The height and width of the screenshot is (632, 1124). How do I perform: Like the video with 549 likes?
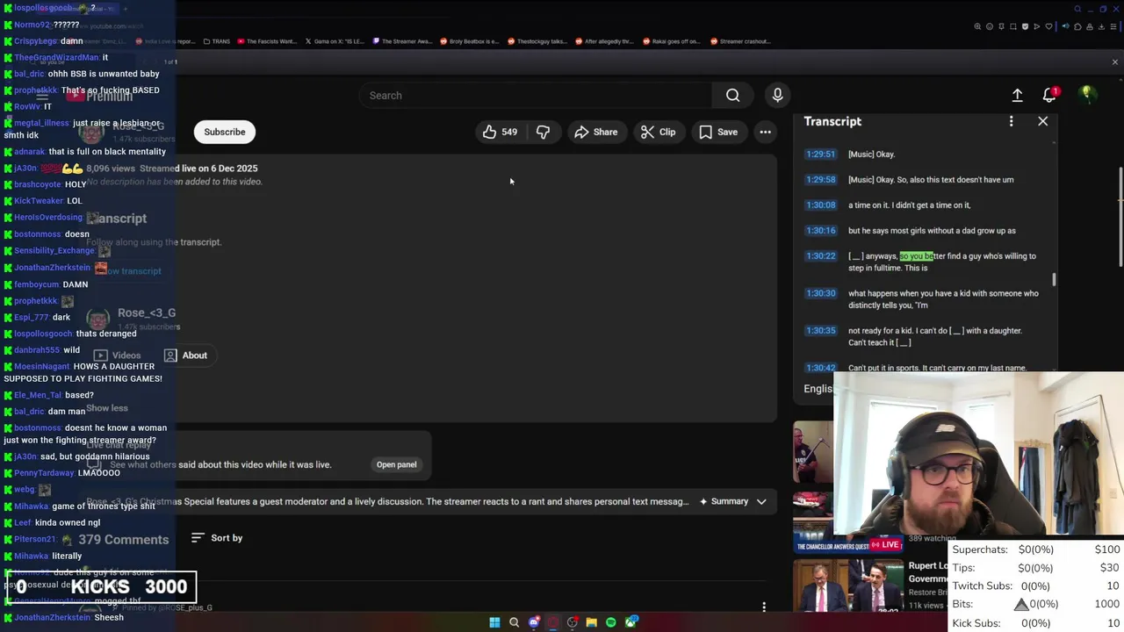point(500,132)
